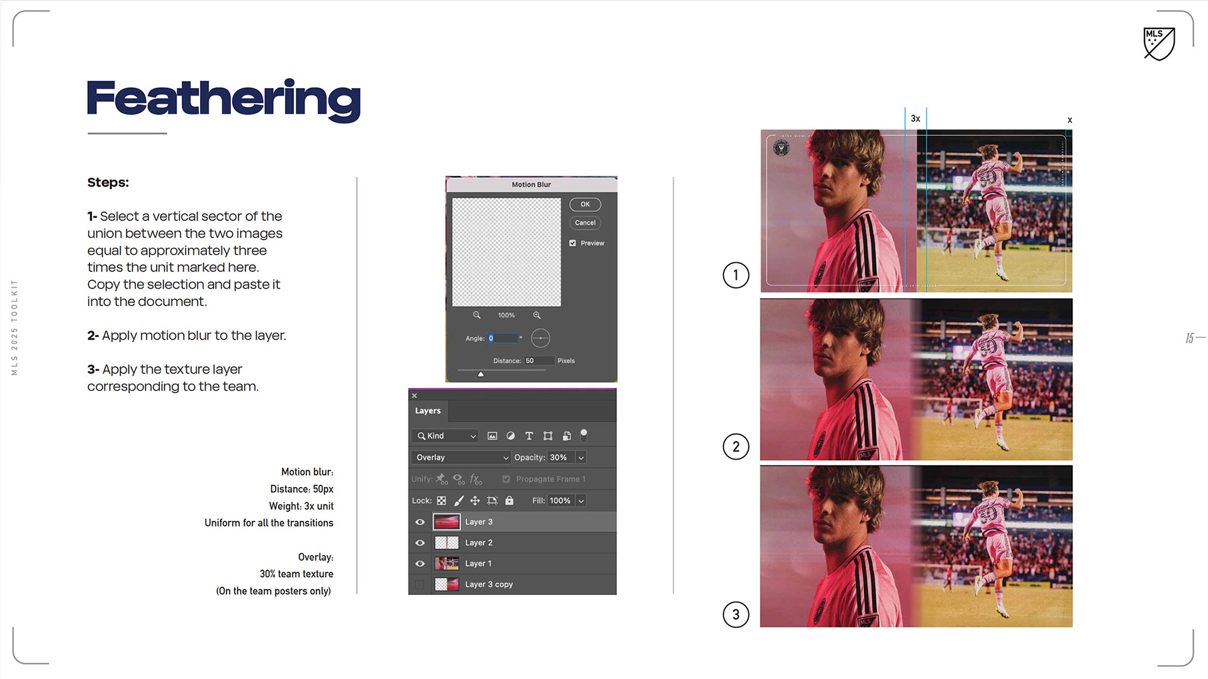Viewport: 1208px width, 679px height.
Task: Click the lock position move icon
Action: coord(475,501)
